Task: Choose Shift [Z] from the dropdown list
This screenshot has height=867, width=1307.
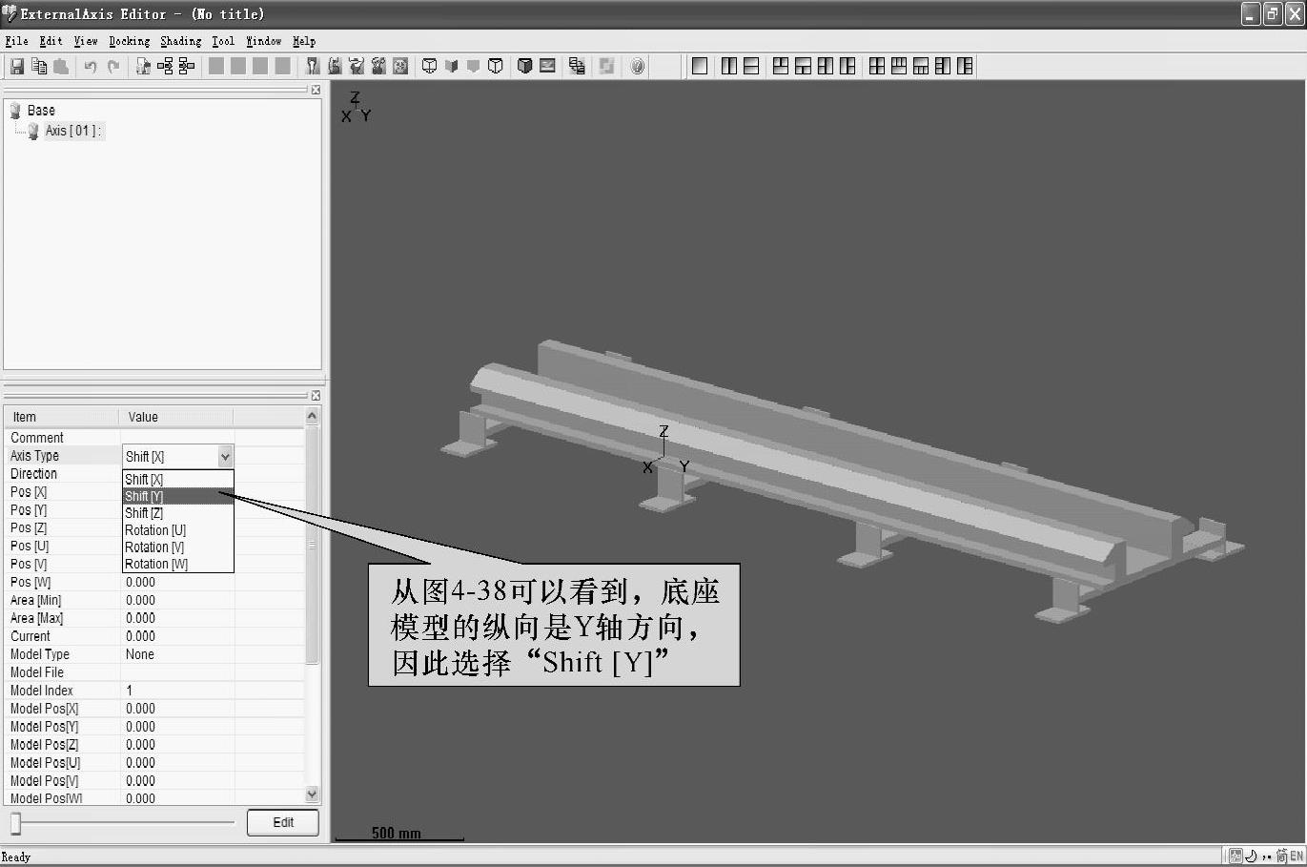Action: [x=178, y=513]
